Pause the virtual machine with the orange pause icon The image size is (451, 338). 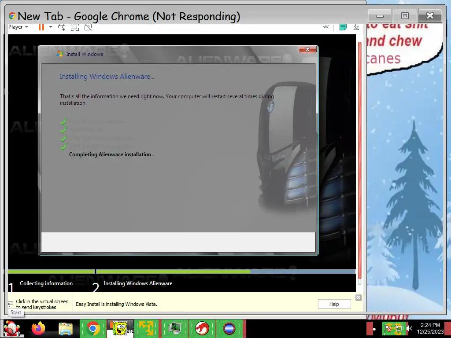pos(41,27)
